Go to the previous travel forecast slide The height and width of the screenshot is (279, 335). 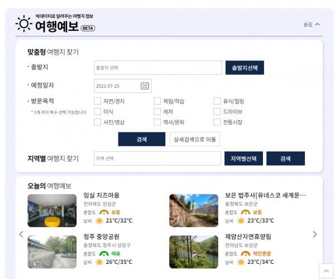click(21, 234)
